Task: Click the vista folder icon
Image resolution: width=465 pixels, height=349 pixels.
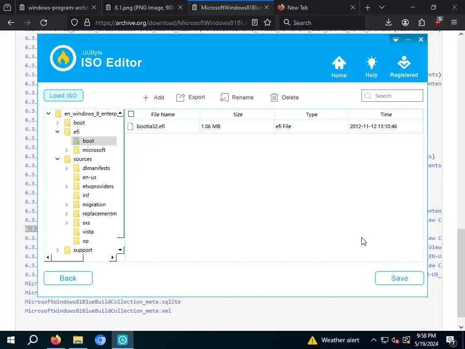Action: click(76, 232)
